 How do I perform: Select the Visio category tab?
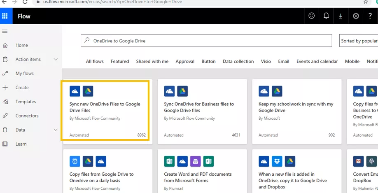(x=266, y=61)
